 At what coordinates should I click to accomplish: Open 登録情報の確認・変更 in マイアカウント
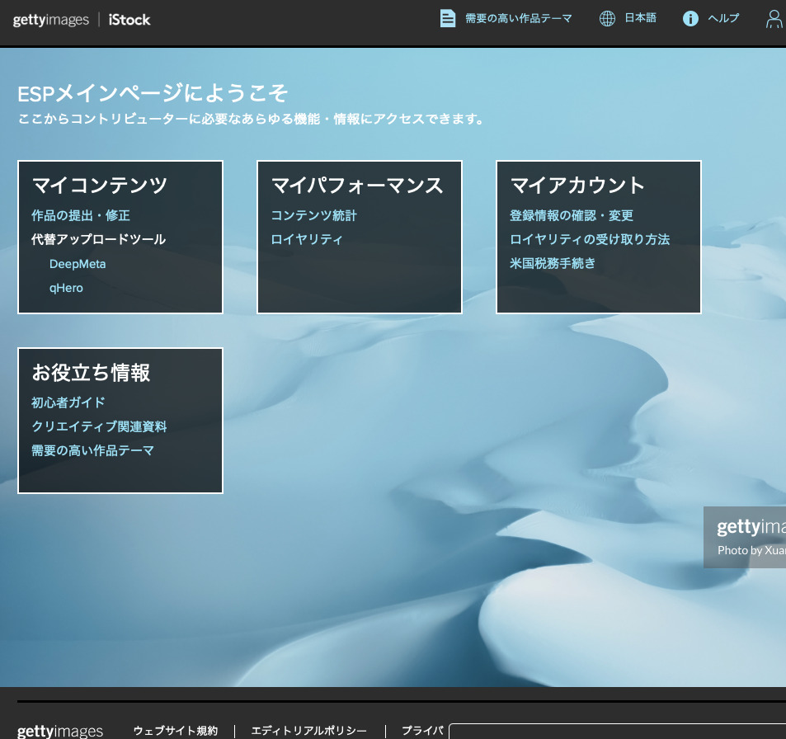(572, 214)
